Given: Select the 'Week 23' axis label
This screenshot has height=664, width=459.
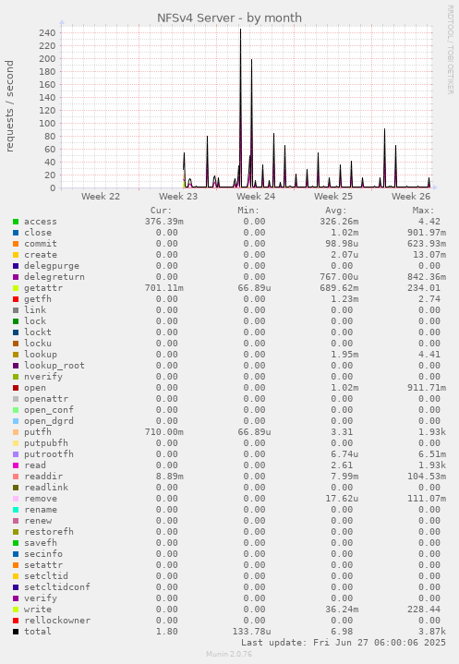Looking at the screenshot, I should [178, 197].
